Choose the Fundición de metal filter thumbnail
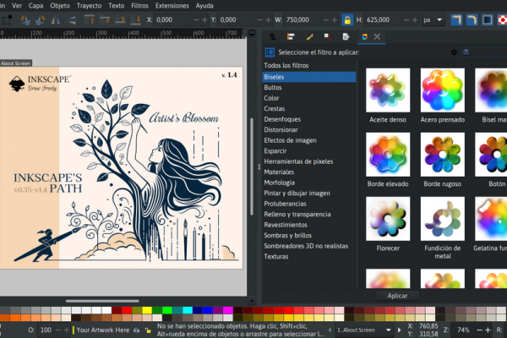Viewport: 507px width, 338px height. [x=442, y=219]
